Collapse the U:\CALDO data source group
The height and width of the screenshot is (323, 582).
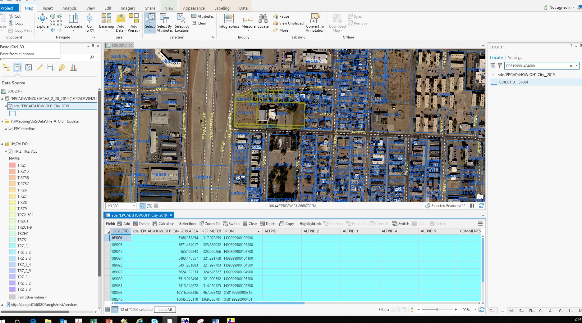pos(2,144)
